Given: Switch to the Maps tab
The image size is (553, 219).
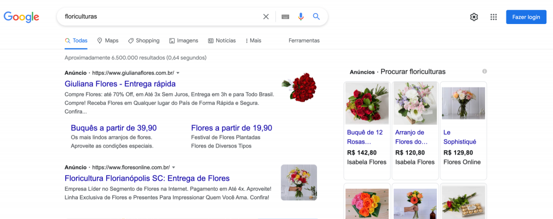Looking at the screenshot, I should [108, 40].
